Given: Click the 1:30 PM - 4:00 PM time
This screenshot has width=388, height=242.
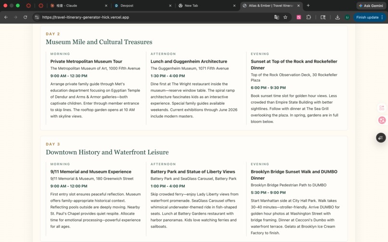Looking at the screenshot, I should coord(168,76).
